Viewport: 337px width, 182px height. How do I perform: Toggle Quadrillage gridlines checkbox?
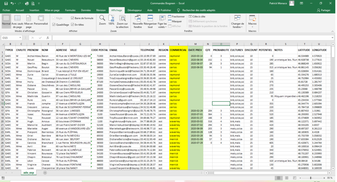click(x=54, y=24)
